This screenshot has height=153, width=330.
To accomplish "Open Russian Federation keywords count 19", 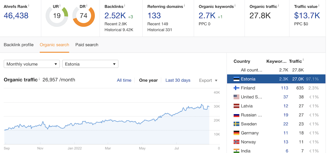I will (286, 115).
